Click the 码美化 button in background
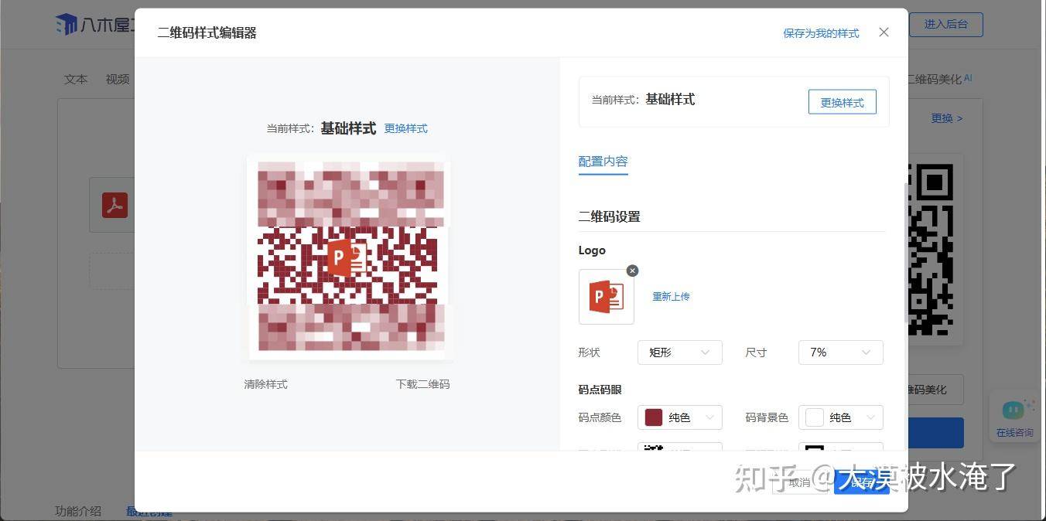Screen dimensions: 1046x521 [x=934, y=390]
